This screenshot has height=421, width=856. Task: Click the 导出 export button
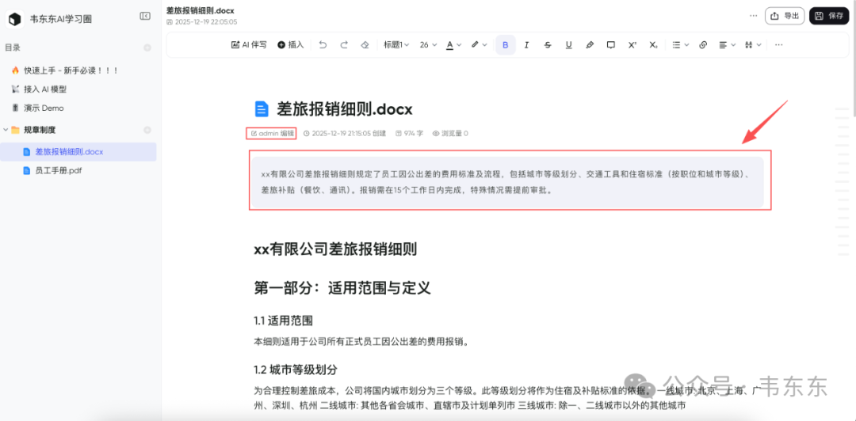pos(785,17)
